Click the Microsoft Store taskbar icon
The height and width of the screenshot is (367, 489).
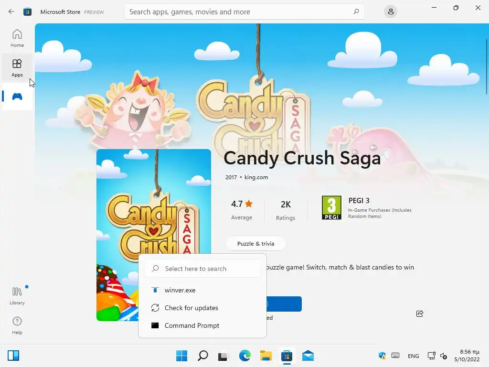pyautogui.click(x=287, y=356)
